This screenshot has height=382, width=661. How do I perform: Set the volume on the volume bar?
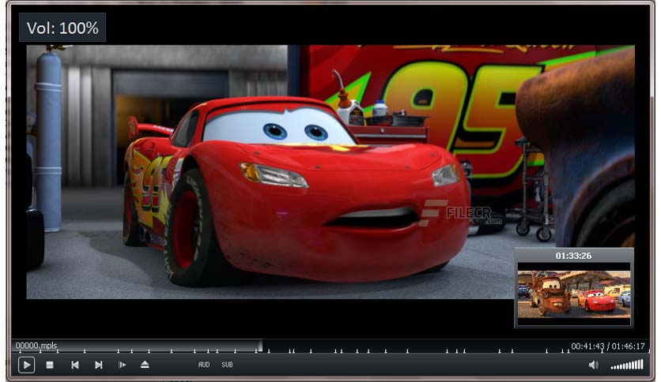(x=627, y=365)
